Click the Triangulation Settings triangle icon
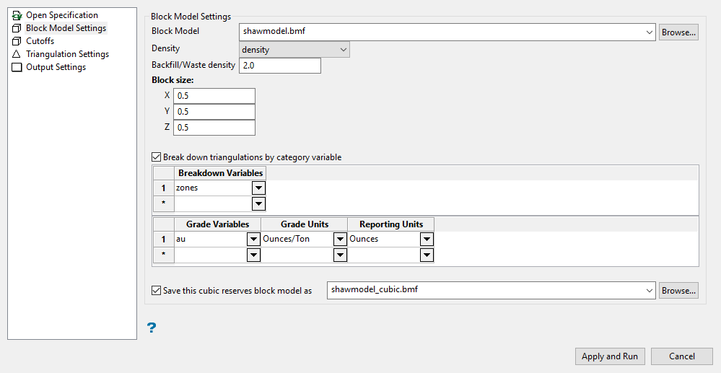 coord(17,54)
